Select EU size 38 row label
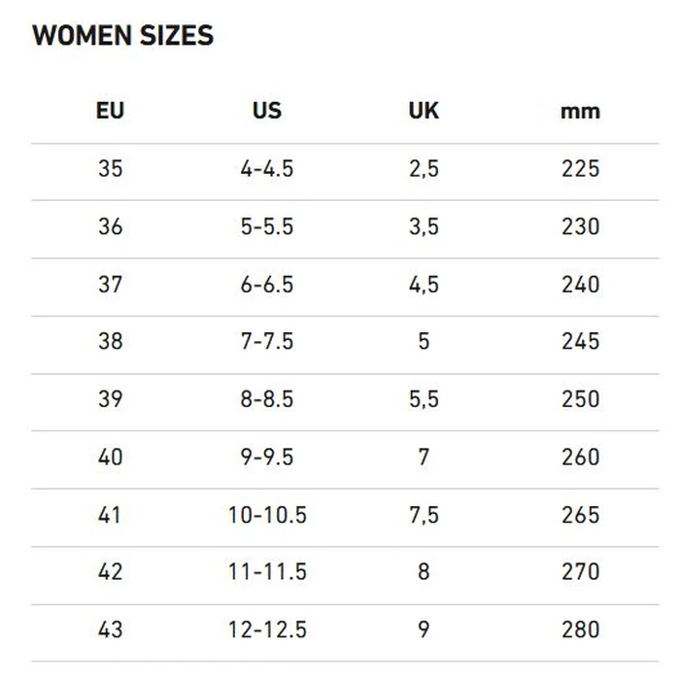 point(111,341)
